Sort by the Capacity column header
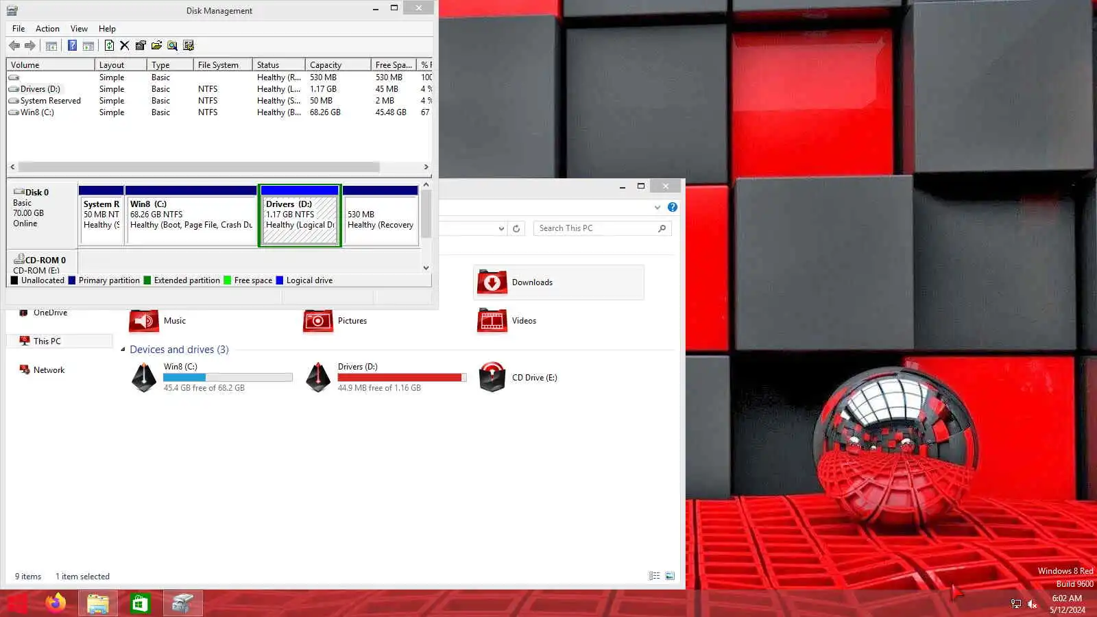The height and width of the screenshot is (617, 1097). pyautogui.click(x=338, y=65)
